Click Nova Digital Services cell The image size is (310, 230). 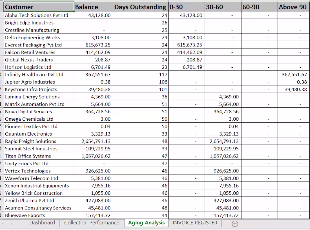[39, 112]
